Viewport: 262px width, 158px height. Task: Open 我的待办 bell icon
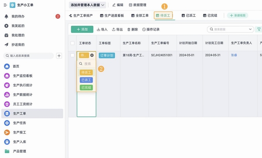7,17
